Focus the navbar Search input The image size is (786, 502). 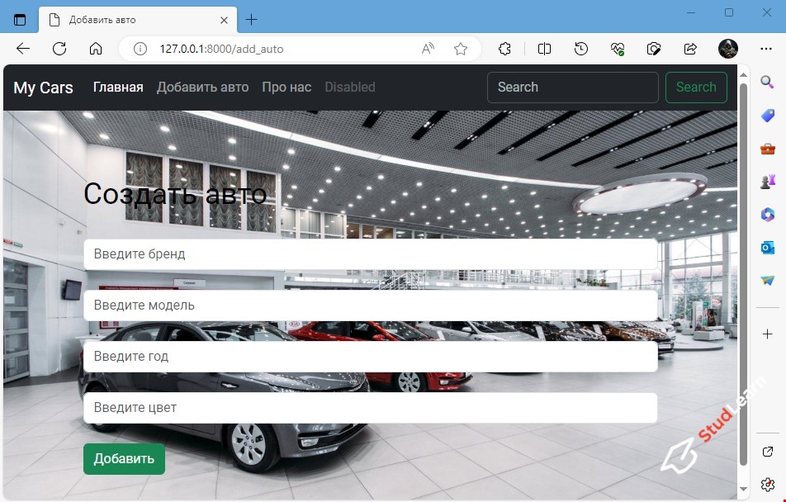click(572, 88)
